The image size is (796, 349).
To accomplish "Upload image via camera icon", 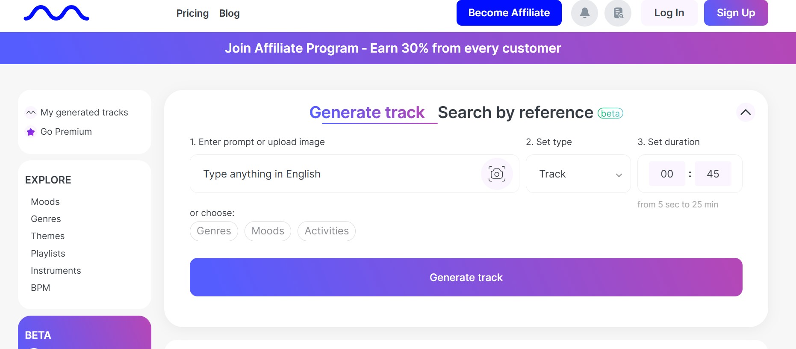I will (x=497, y=174).
